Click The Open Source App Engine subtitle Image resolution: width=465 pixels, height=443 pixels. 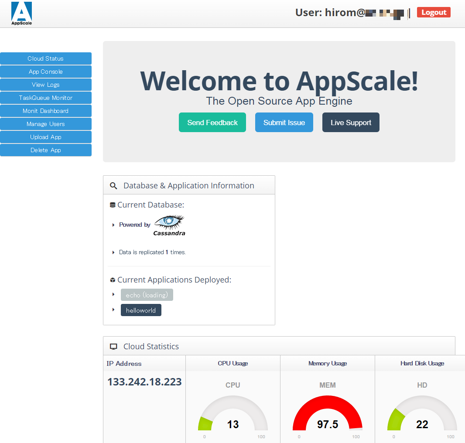pos(279,101)
